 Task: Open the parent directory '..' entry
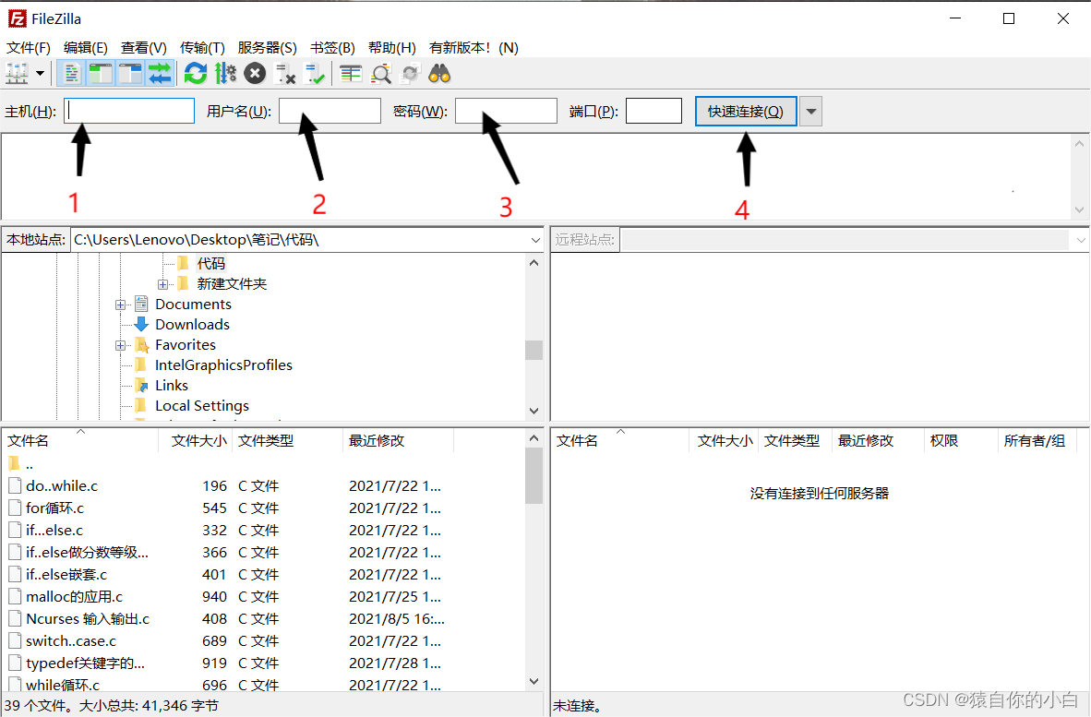click(x=21, y=464)
